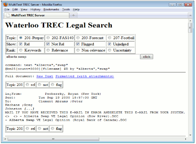Rank results by Non-relevance
196x144 pixels.
[x=78, y=50]
